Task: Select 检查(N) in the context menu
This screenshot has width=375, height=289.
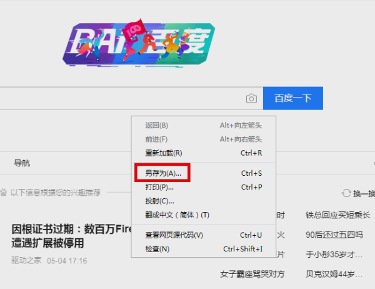Action: click(x=204, y=249)
